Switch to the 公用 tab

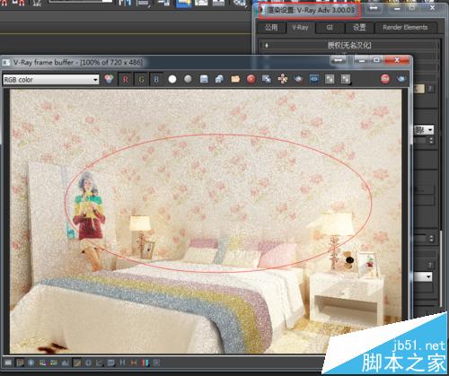point(271,28)
